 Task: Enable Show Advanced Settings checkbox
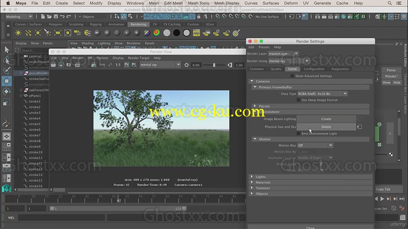[292, 76]
